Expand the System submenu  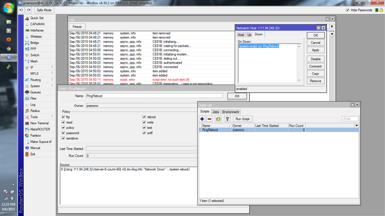point(52,86)
